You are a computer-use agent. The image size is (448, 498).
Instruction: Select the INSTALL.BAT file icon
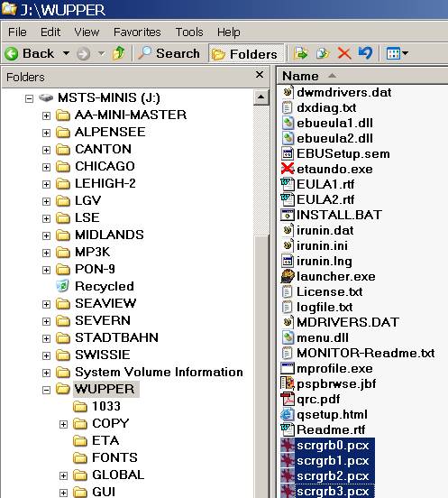[x=288, y=215]
